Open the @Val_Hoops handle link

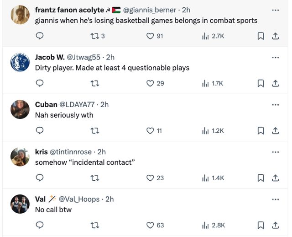[80, 199]
